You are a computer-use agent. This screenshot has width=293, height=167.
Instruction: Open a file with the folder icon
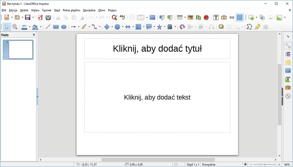pos(17,17)
